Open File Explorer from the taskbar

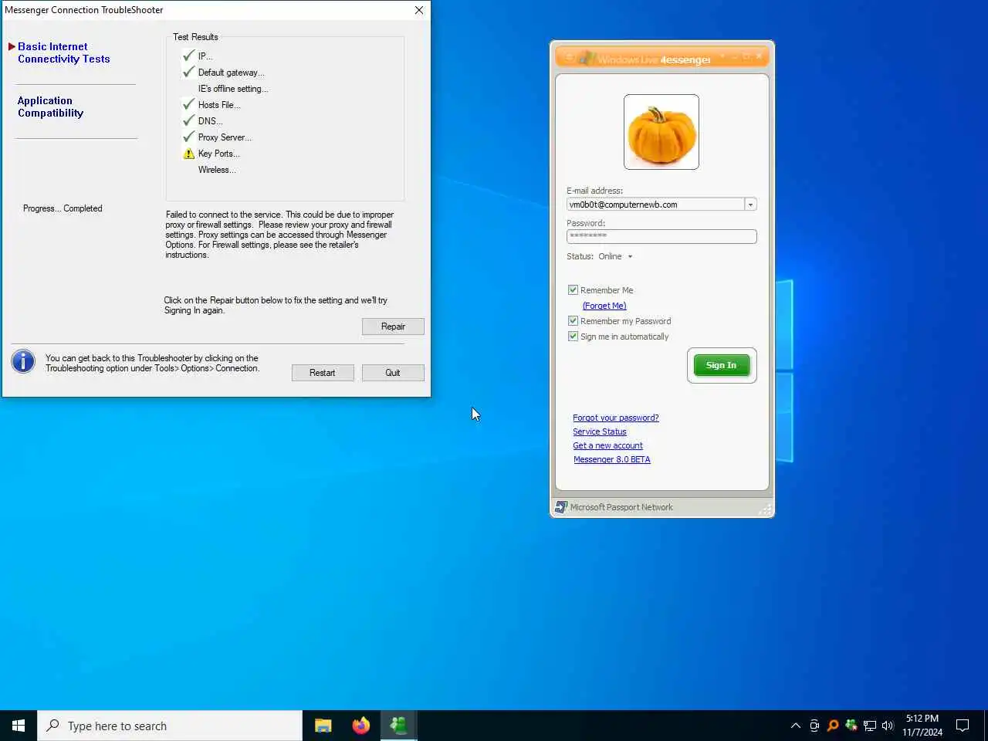(323, 726)
